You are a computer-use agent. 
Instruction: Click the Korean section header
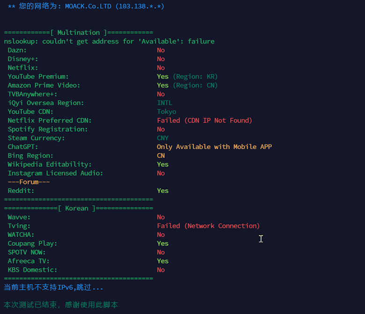click(x=79, y=208)
